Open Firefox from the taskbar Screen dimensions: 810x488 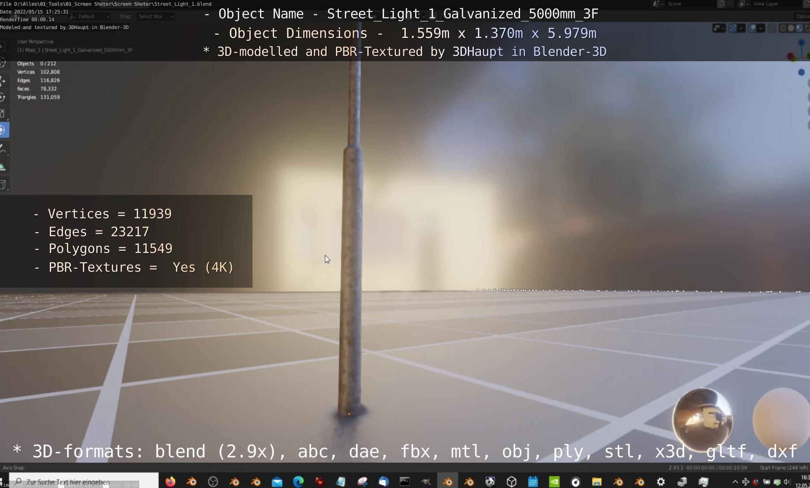(x=170, y=481)
